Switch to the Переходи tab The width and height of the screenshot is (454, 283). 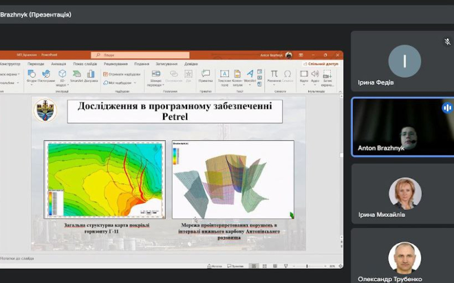pos(36,64)
